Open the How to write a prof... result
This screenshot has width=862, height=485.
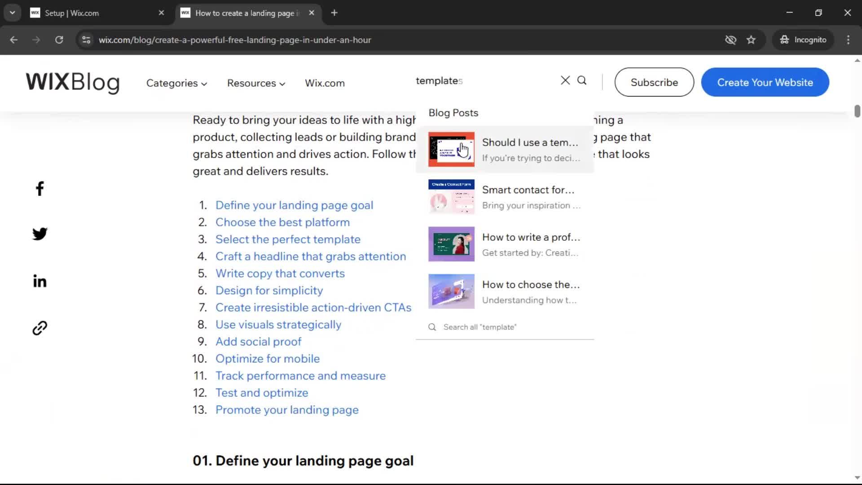(x=505, y=244)
